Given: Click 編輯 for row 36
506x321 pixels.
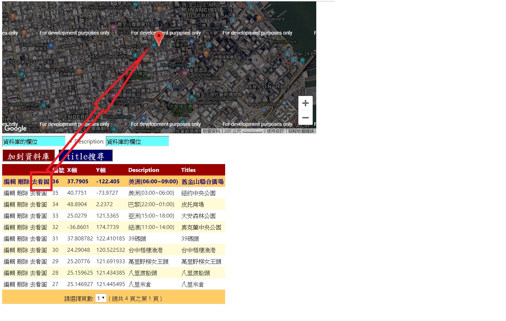Looking at the screenshot, I should [10, 182].
